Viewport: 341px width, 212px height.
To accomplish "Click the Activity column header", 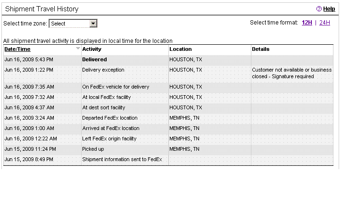I will tap(92, 49).
